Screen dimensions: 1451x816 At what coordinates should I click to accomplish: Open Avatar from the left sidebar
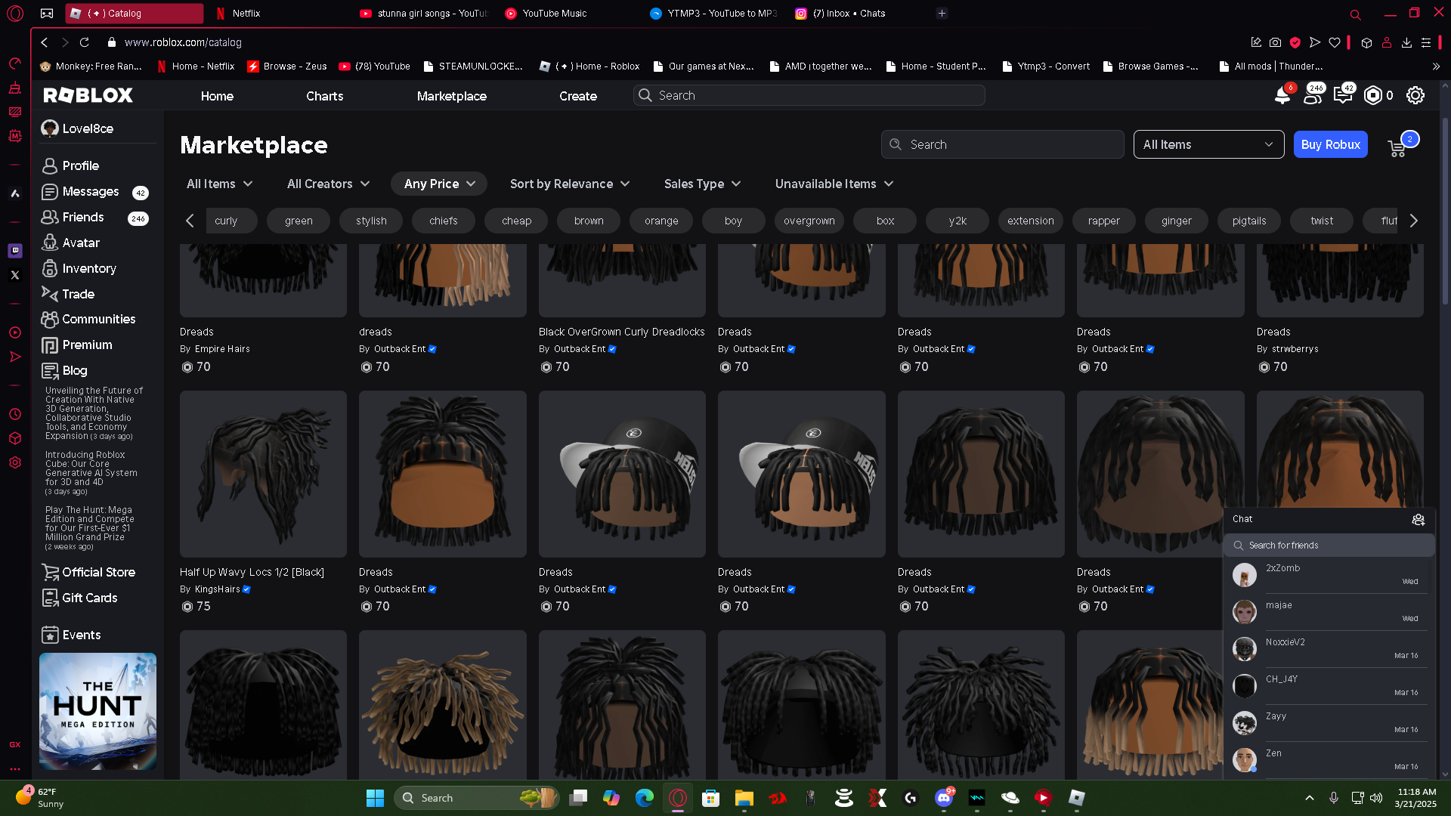tap(81, 243)
